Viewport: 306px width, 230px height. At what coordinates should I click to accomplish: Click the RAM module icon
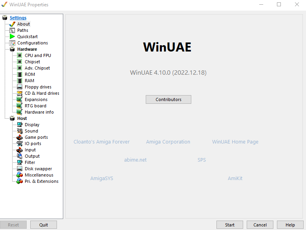[x=20, y=81]
